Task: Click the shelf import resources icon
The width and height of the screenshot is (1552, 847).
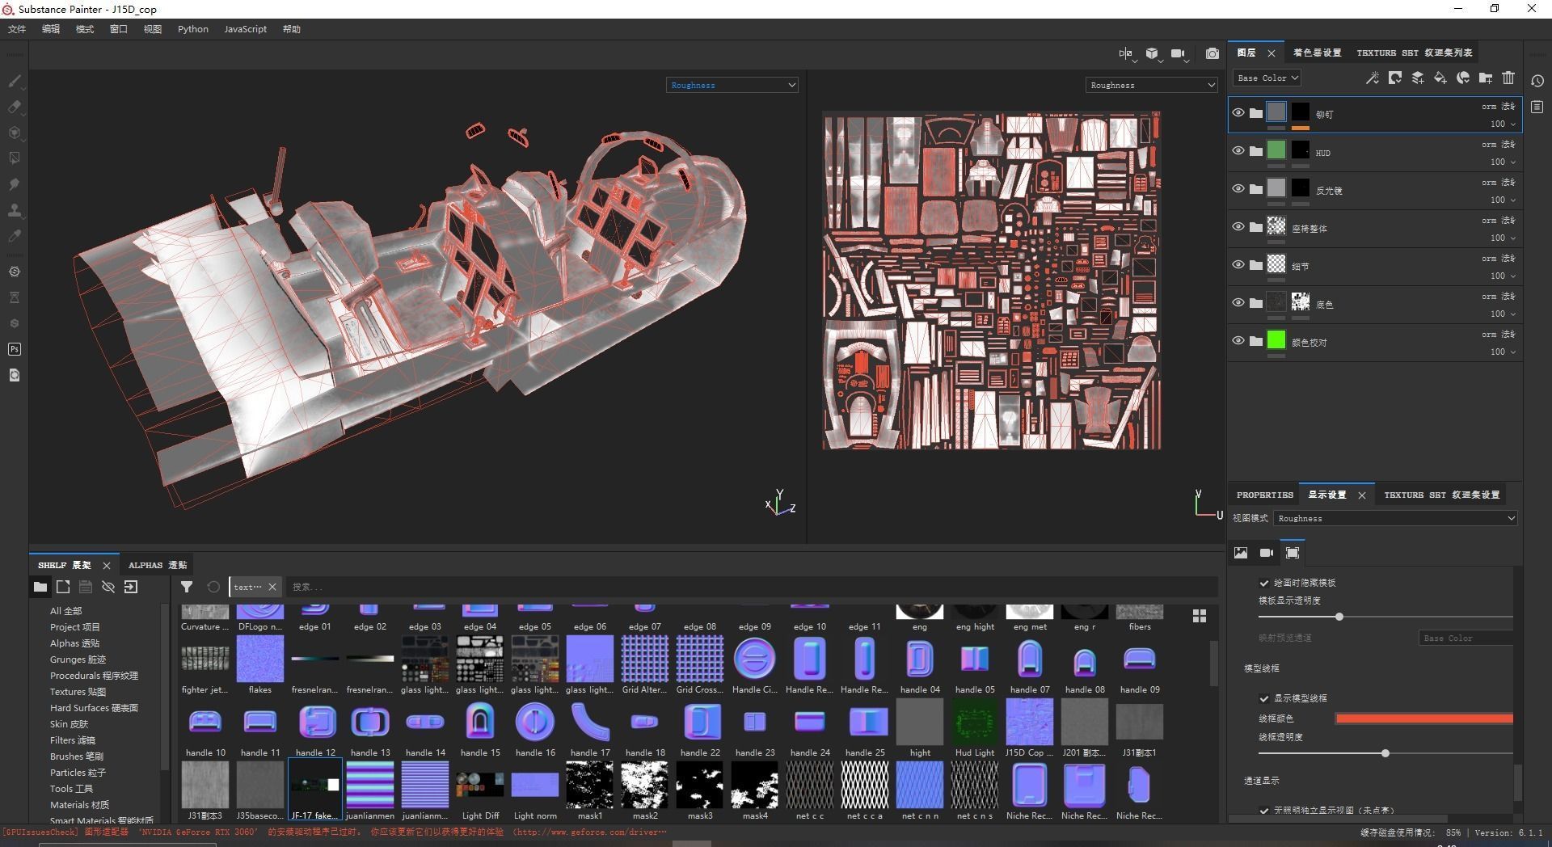Action: [x=131, y=587]
